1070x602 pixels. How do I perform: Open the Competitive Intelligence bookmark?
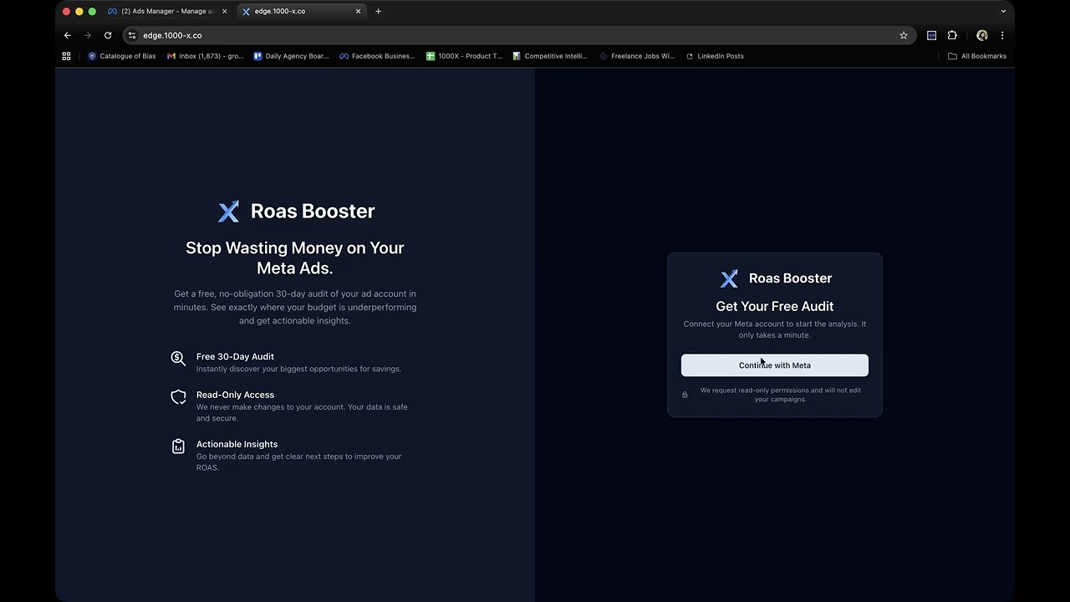pos(550,56)
